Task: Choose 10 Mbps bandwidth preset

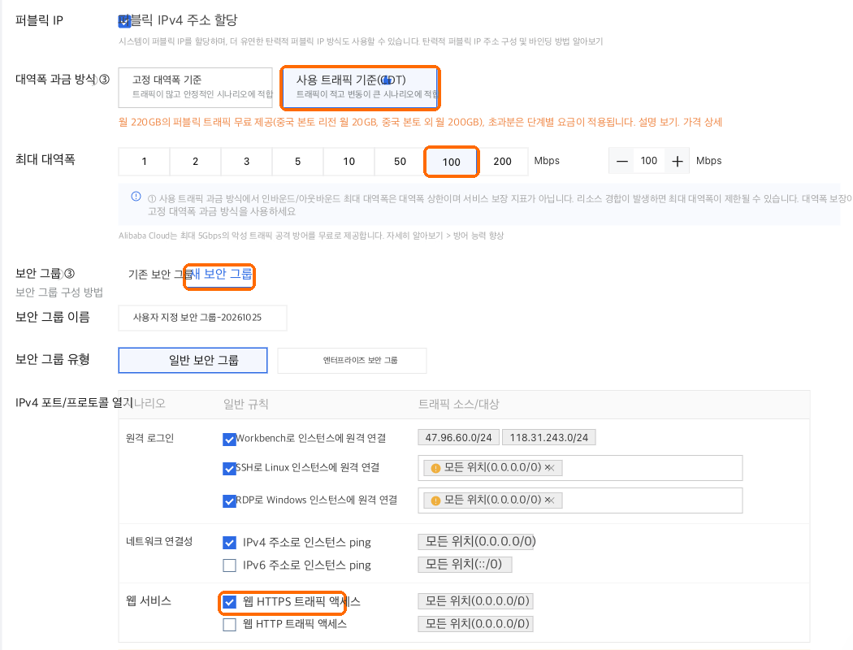Action: pyautogui.click(x=349, y=161)
